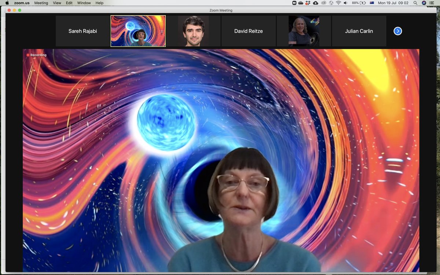Open the Apple menu
This screenshot has height=275, width=440.
pyautogui.click(x=7, y=3)
